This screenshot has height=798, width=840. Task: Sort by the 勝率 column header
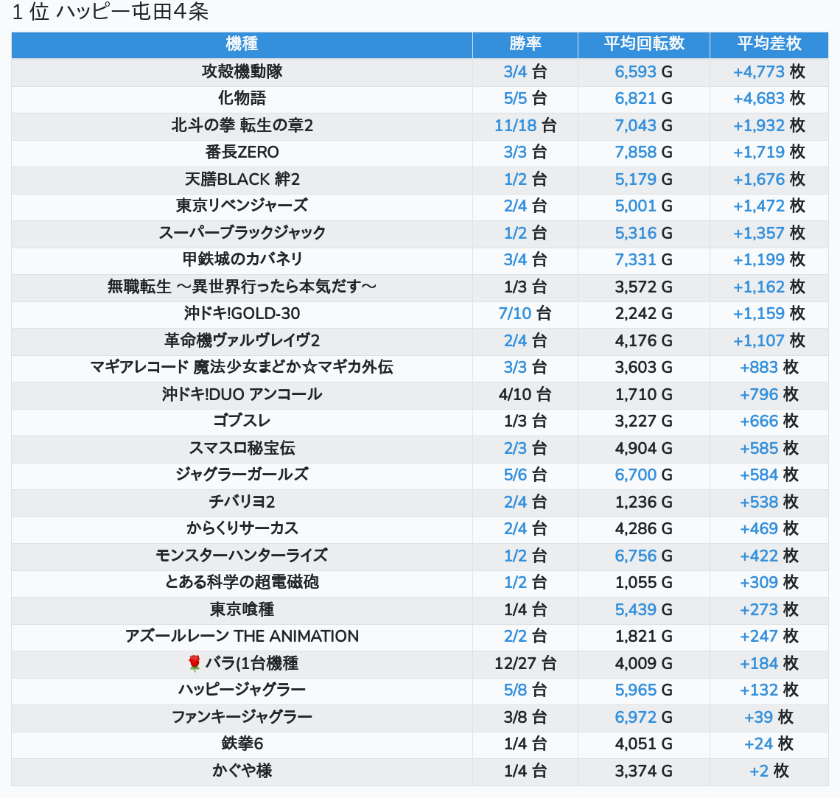tap(525, 44)
